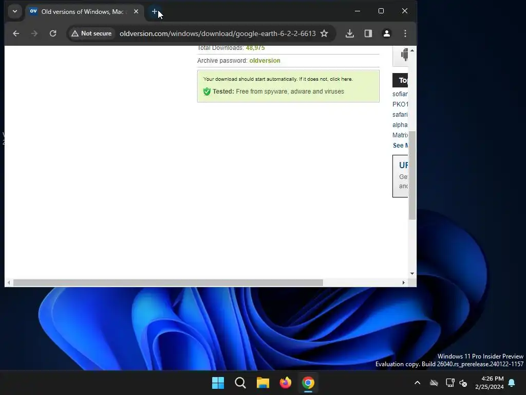The width and height of the screenshot is (526, 395).
Task: Maximize the Chrome window
Action: coord(381,11)
